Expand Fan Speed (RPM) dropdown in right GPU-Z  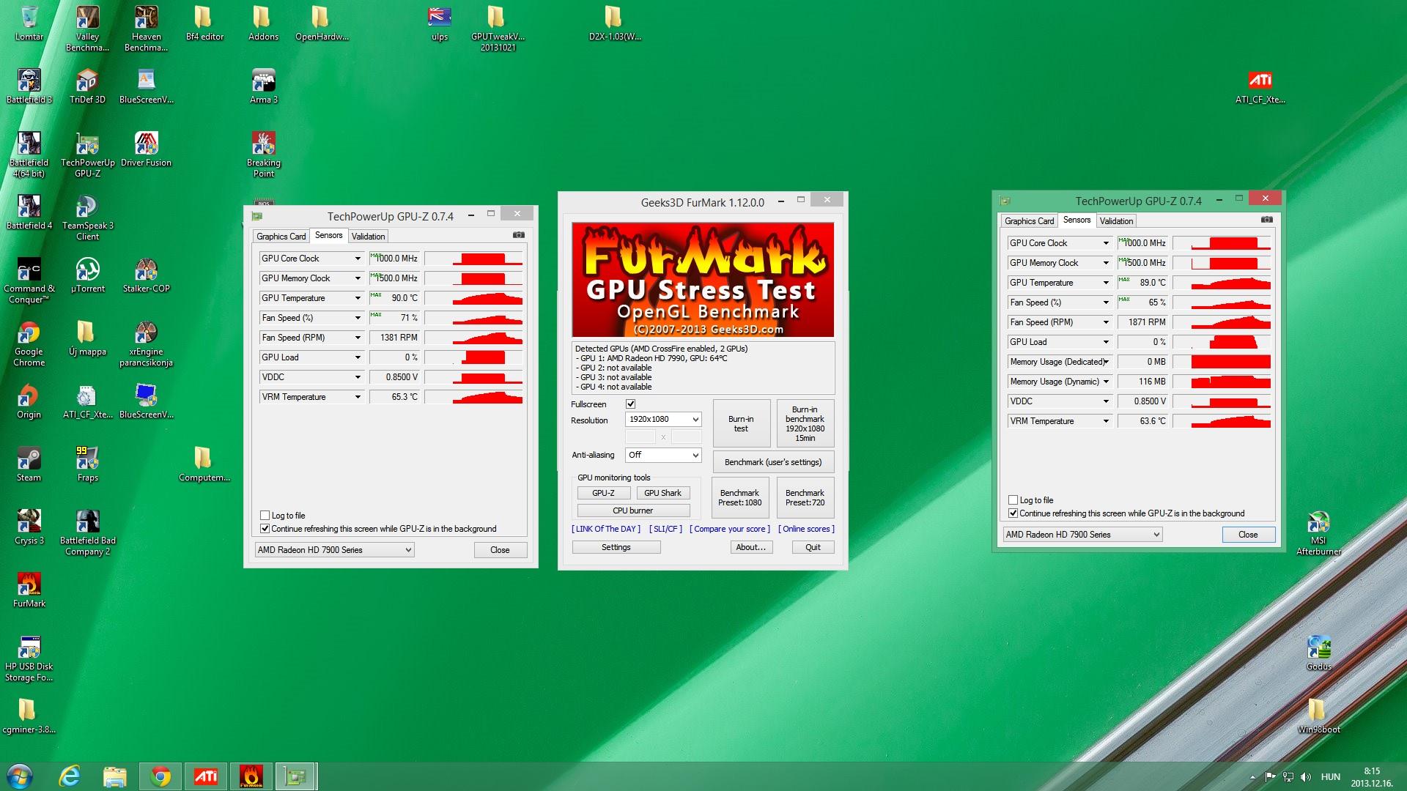pos(1106,322)
